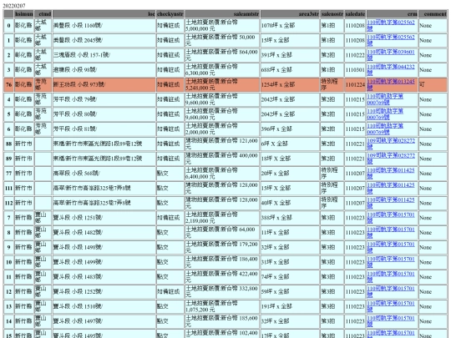451x338 pixels.
Task: Select row index 88 cell
Action: pos(8,144)
